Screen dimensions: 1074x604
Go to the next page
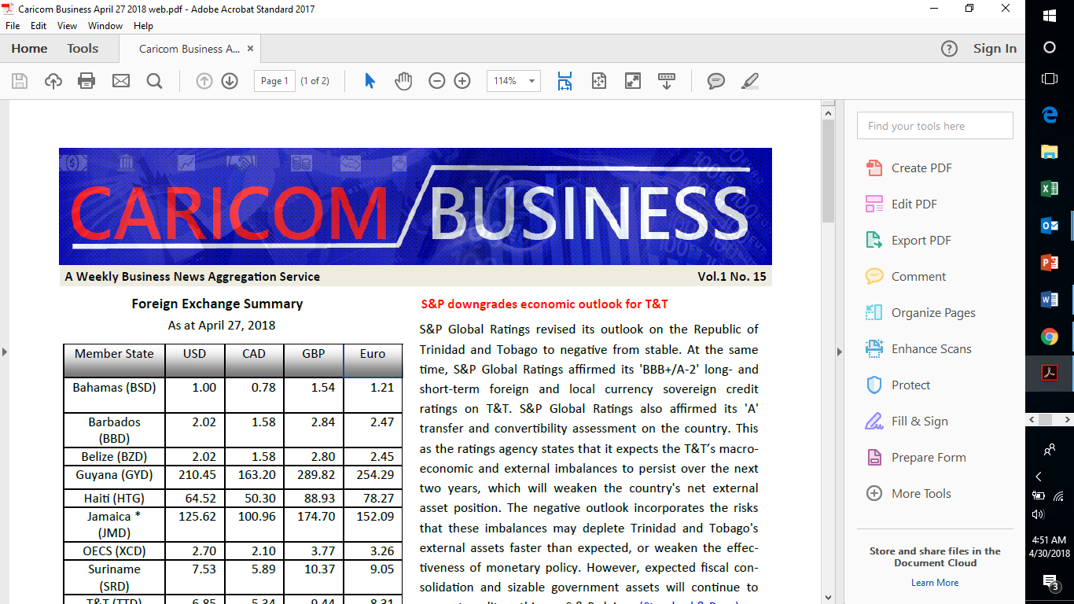[228, 80]
